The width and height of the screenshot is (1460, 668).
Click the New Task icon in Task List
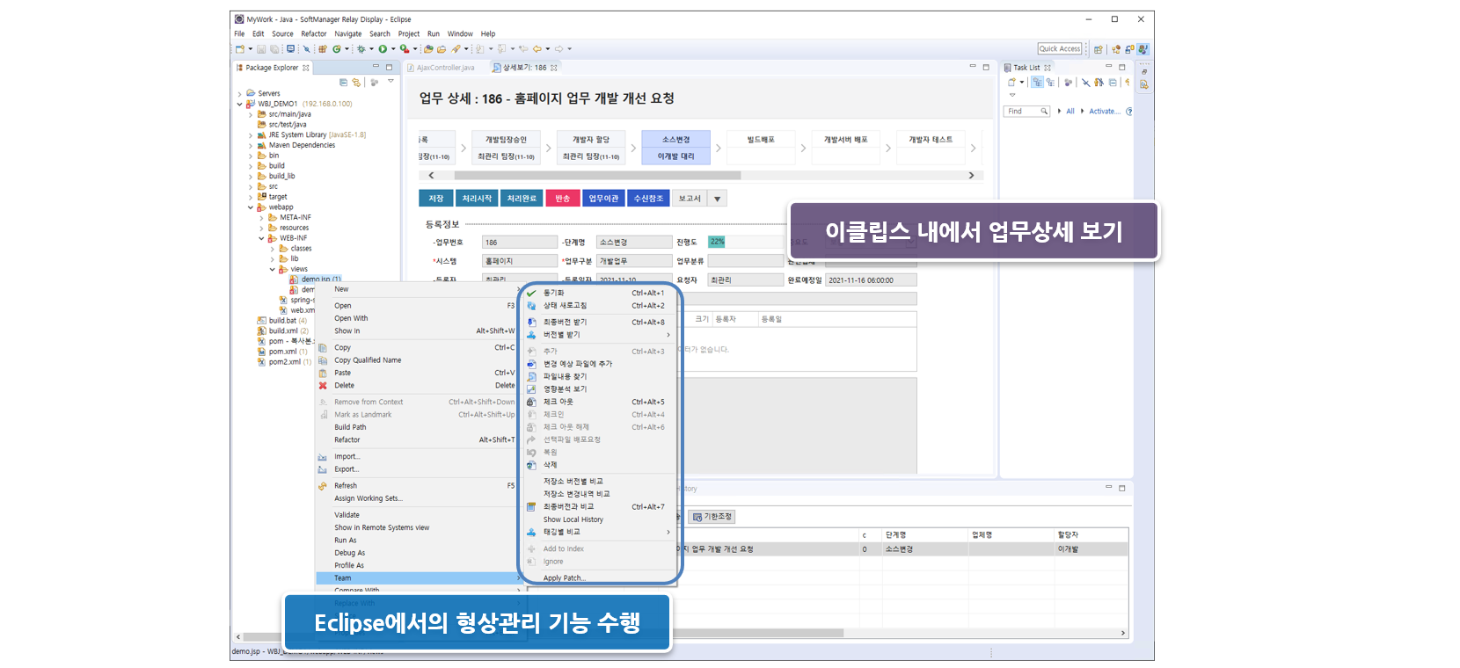pos(1011,83)
